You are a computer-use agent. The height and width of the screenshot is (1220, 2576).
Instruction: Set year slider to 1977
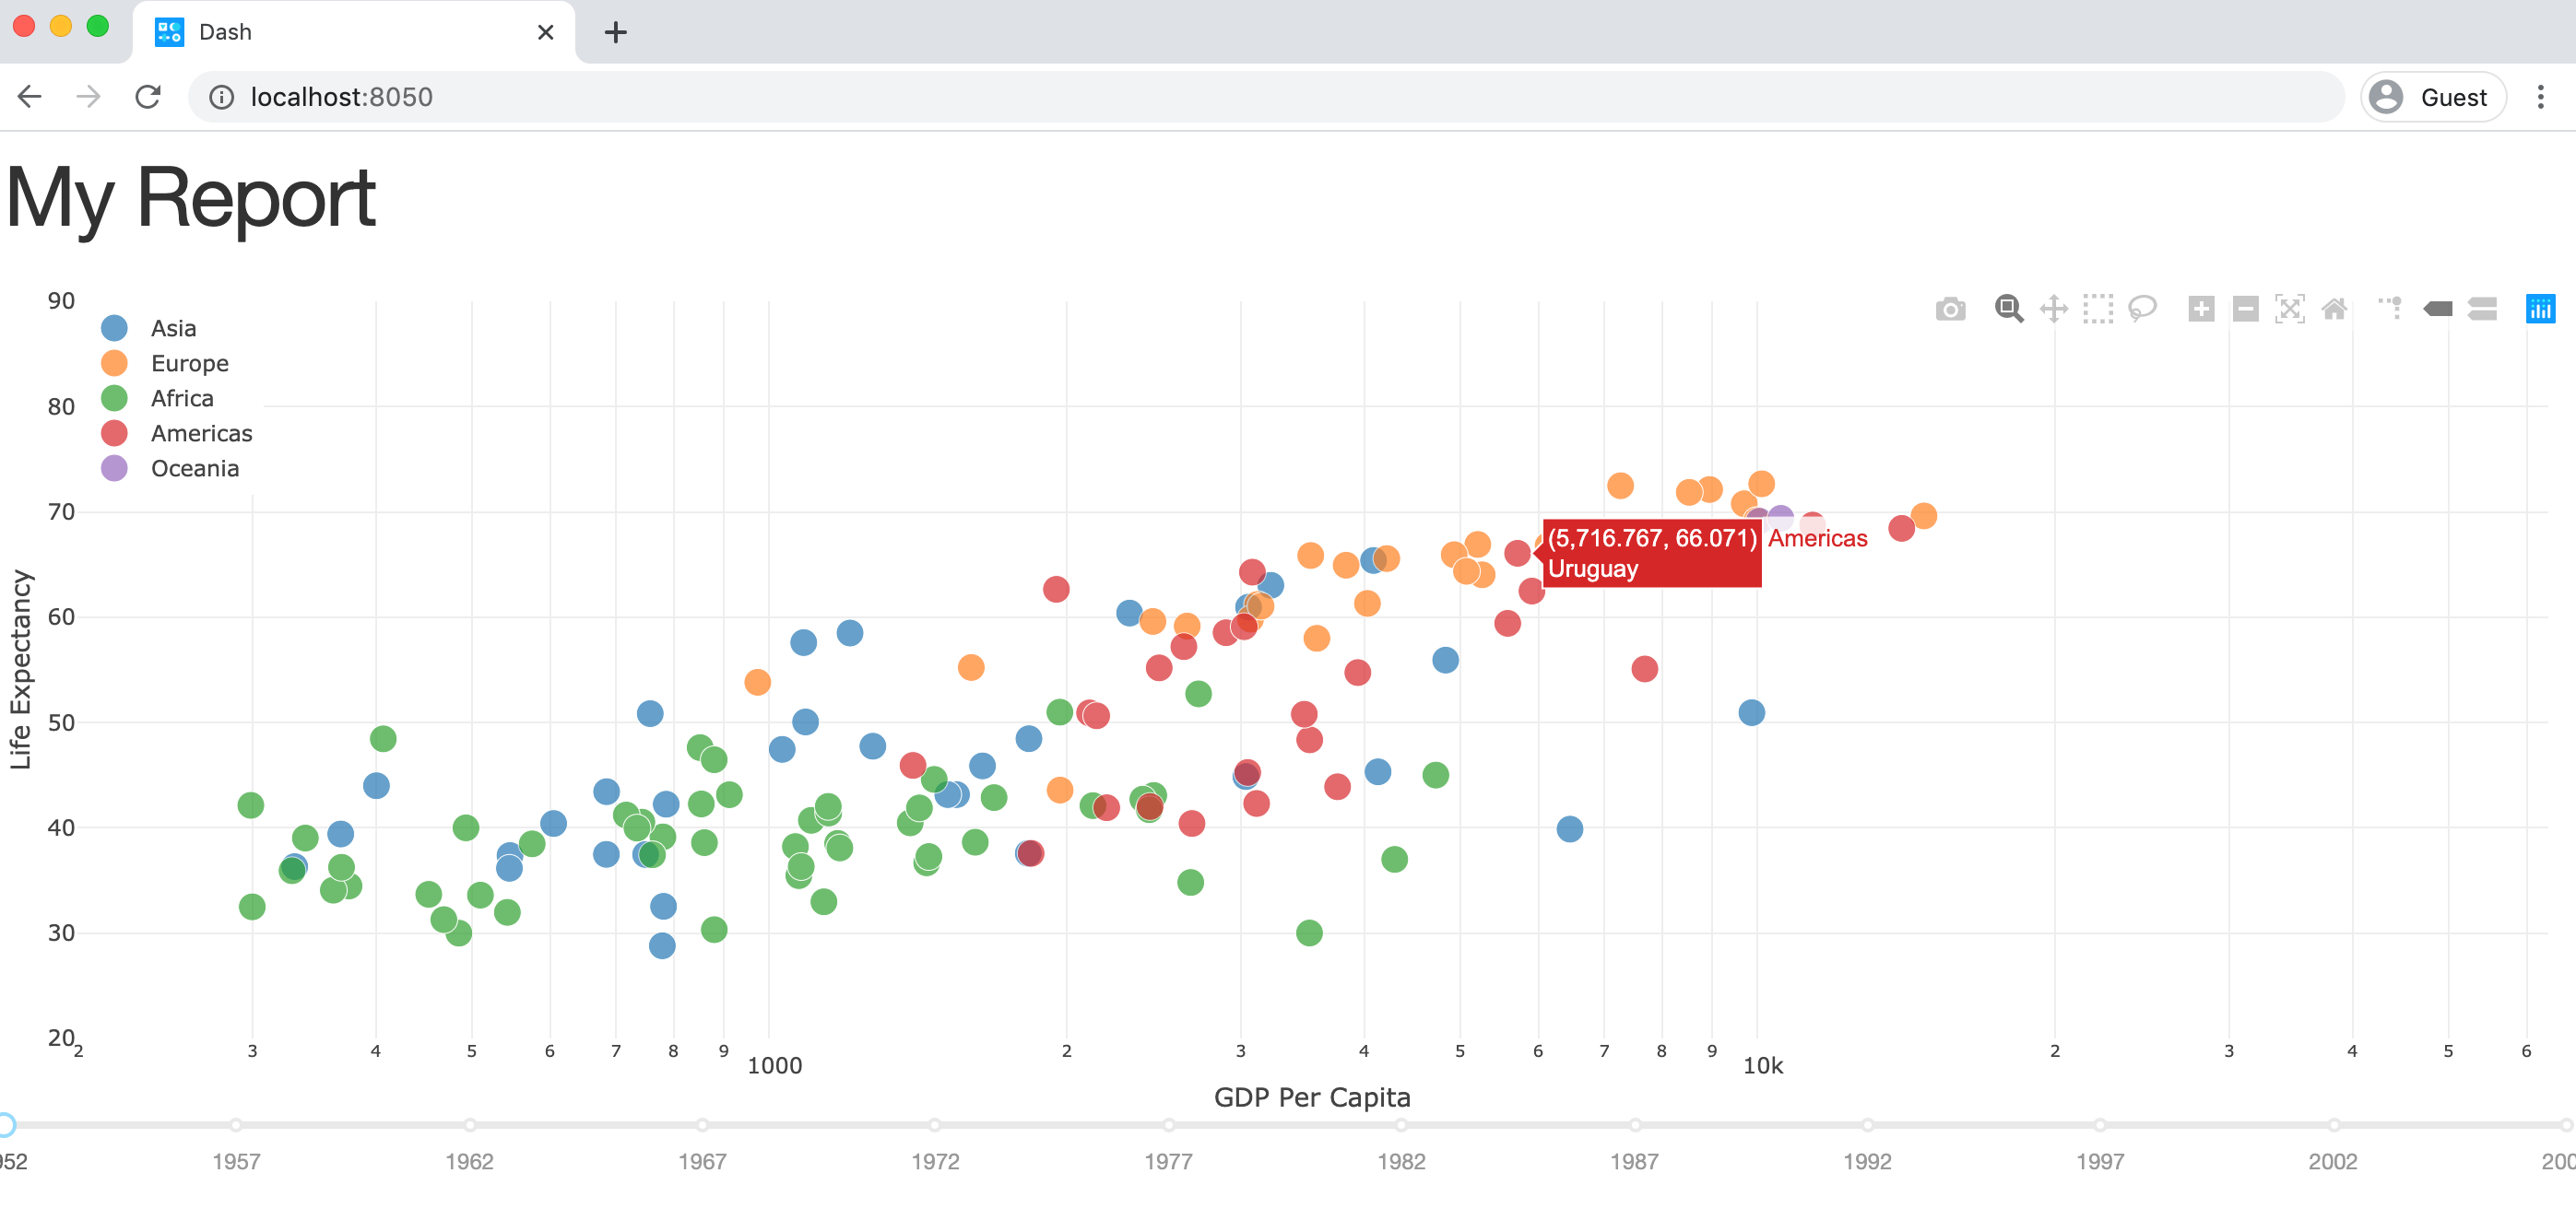coord(1168,1125)
